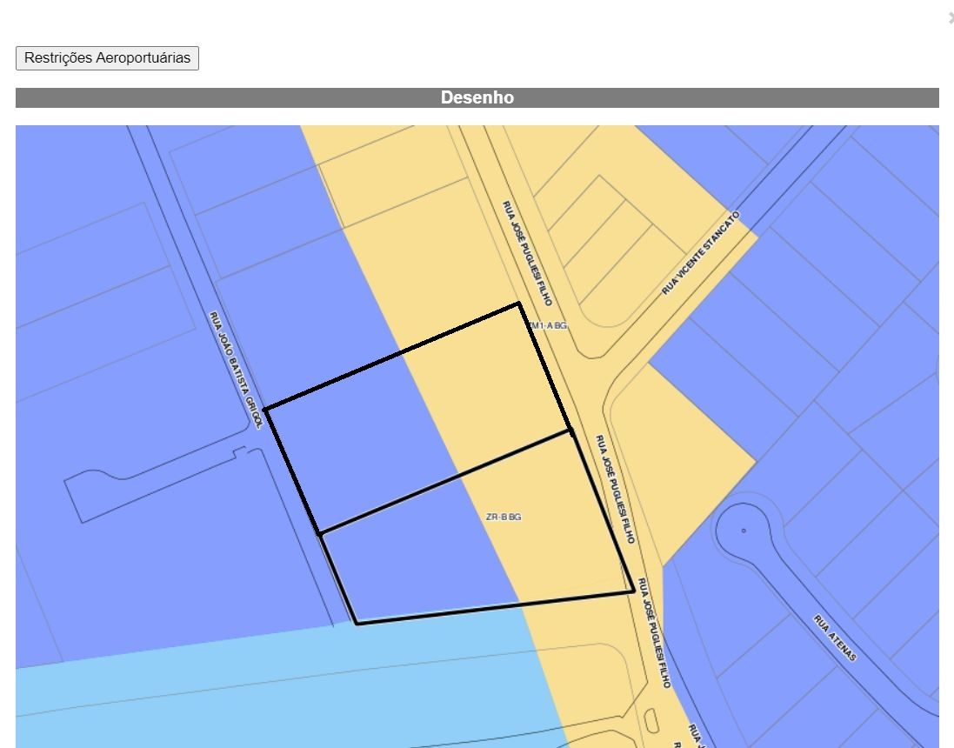Click the bottom-right corner of the lower outlined lot
The width and height of the screenshot is (954, 748).
click(x=633, y=591)
